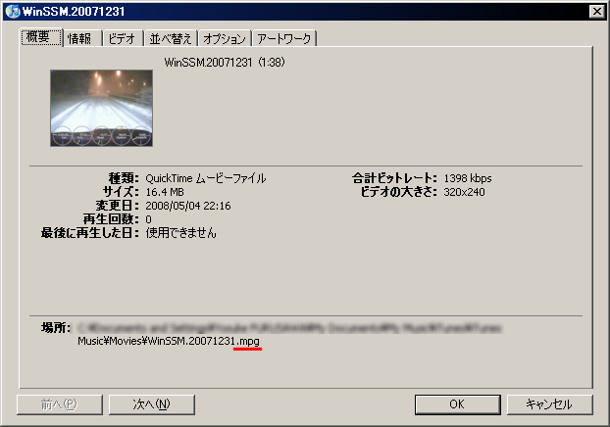Click the 1398 kbps bitrate value
The image size is (610, 427).
point(467,178)
